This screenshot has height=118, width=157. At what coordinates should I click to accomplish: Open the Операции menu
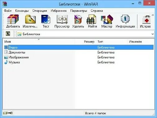(39, 11)
